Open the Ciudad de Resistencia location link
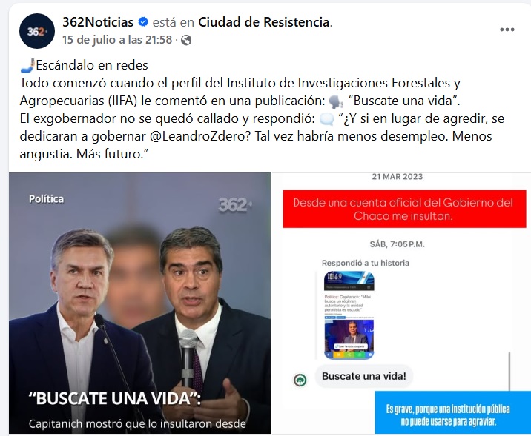This screenshot has height=436, width=531. 264,22
